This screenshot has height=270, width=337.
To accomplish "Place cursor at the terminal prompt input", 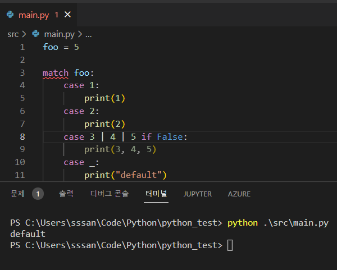I will (x=230, y=245).
